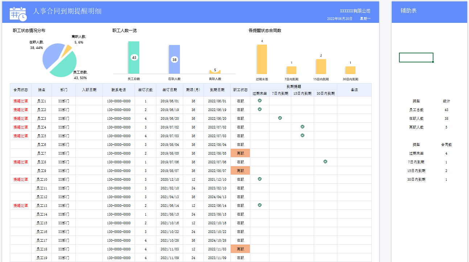This screenshot has width=469, height=262.
Task: Click the red 提醒处理 cell for 员工8
Action: tap(21, 162)
